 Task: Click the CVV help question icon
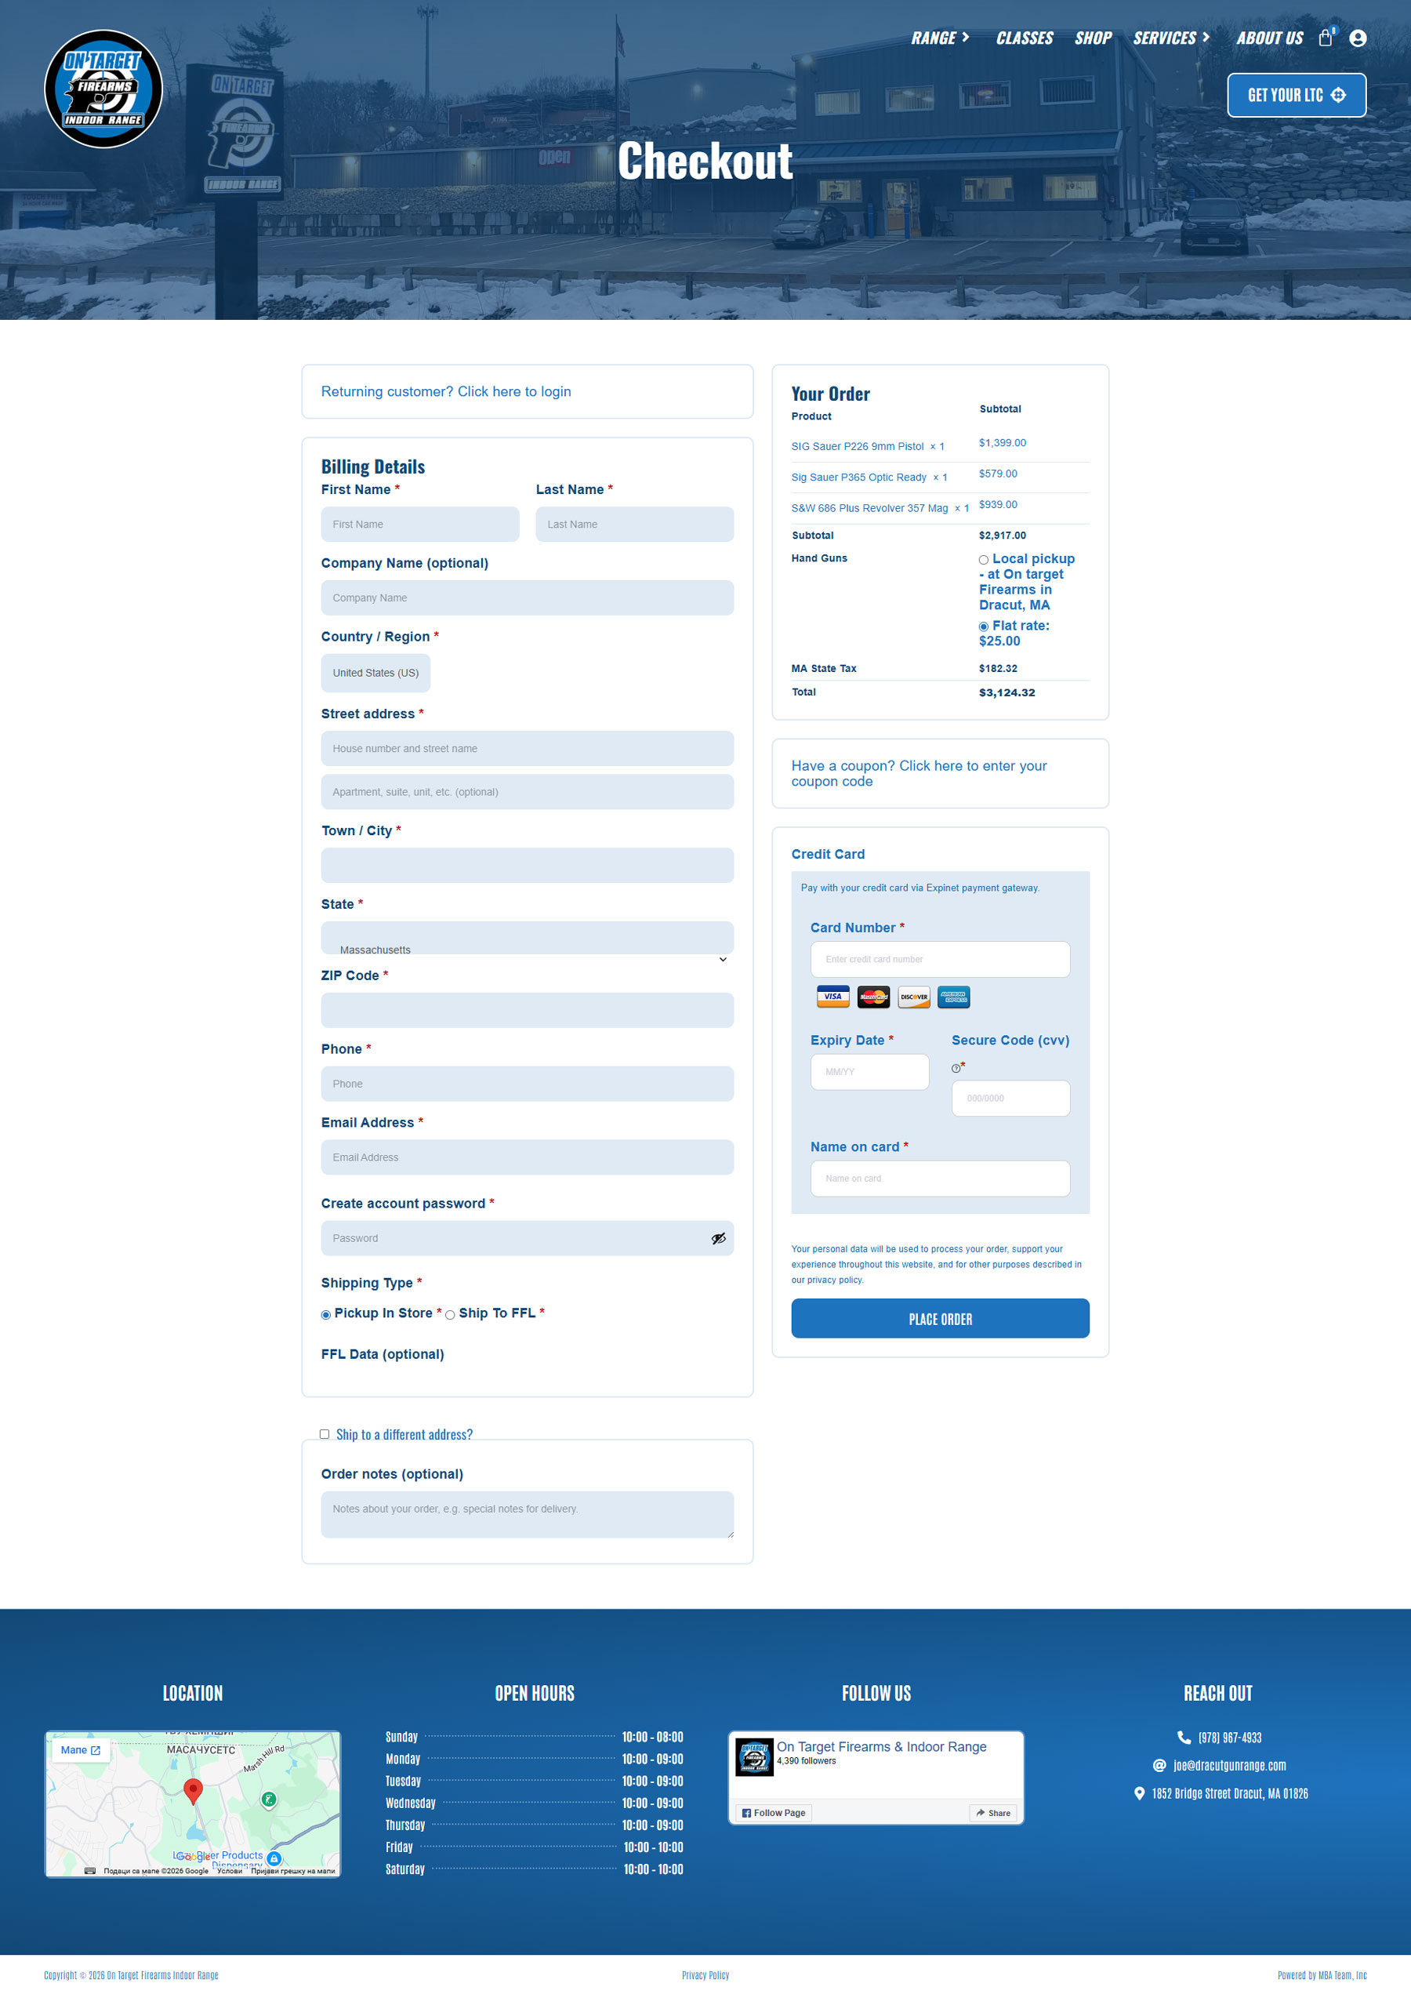956,1069
